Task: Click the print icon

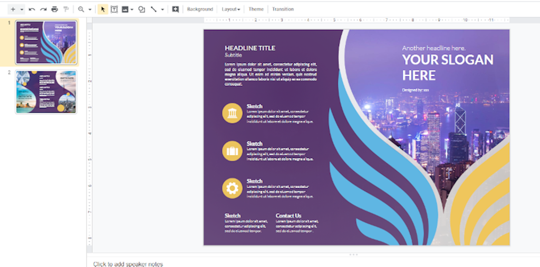Action: click(x=54, y=9)
